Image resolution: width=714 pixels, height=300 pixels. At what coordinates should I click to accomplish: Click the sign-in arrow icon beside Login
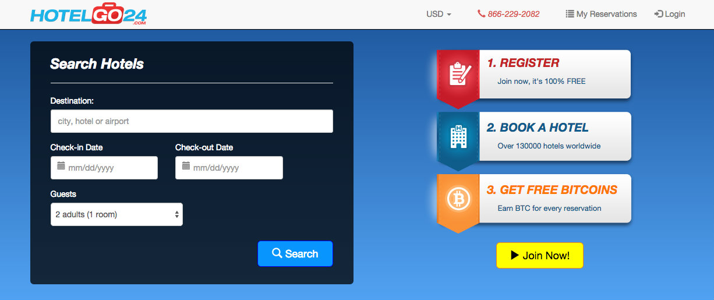659,14
